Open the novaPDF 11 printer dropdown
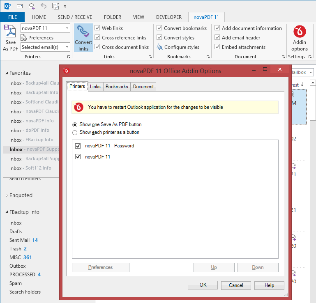Image resolution: width=316 pixels, height=303 pixels. coord(67,28)
